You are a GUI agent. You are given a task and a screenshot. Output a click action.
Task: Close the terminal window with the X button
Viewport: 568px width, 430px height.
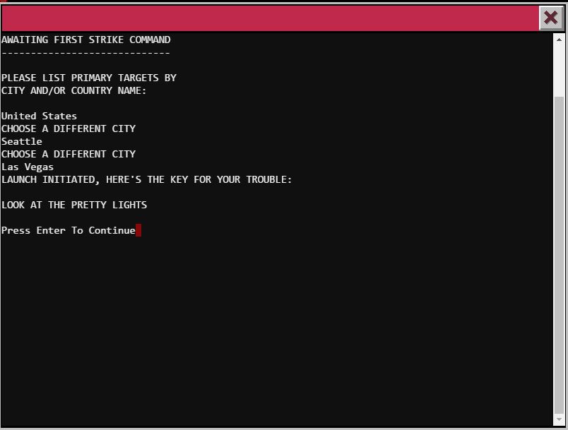point(550,18)
